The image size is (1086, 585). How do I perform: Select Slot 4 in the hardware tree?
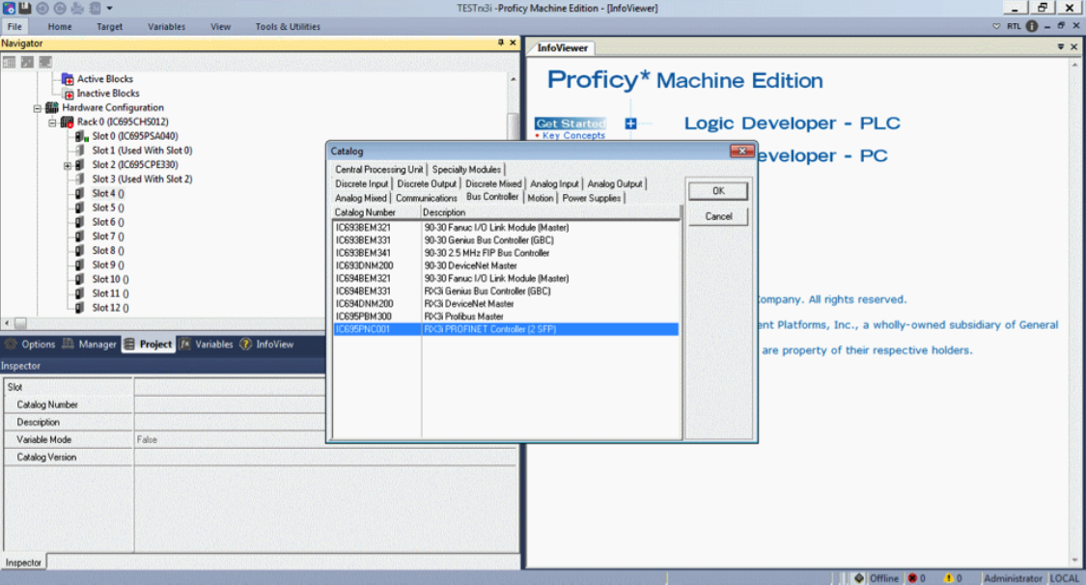[x=108, y=193]
